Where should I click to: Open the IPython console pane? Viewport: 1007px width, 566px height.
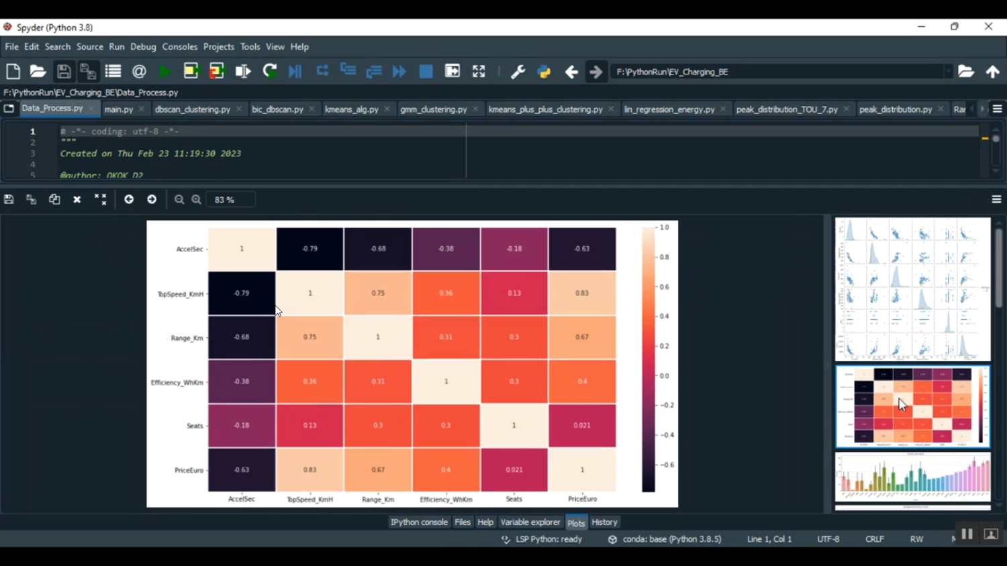click(419, 522)
